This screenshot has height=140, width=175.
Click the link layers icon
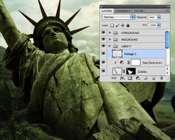pyautogui.click(x=114, y=78)
